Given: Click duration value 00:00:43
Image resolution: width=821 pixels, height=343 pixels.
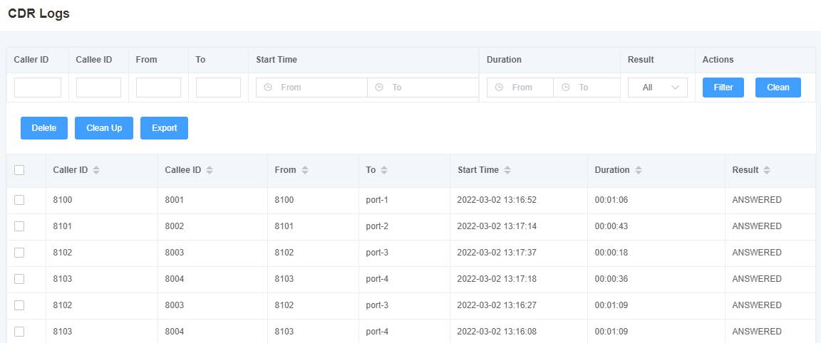Looking at the screenshot, I should coord(611,226).
